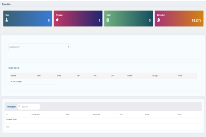Sort followups by the Mobile column

[68, 114]
